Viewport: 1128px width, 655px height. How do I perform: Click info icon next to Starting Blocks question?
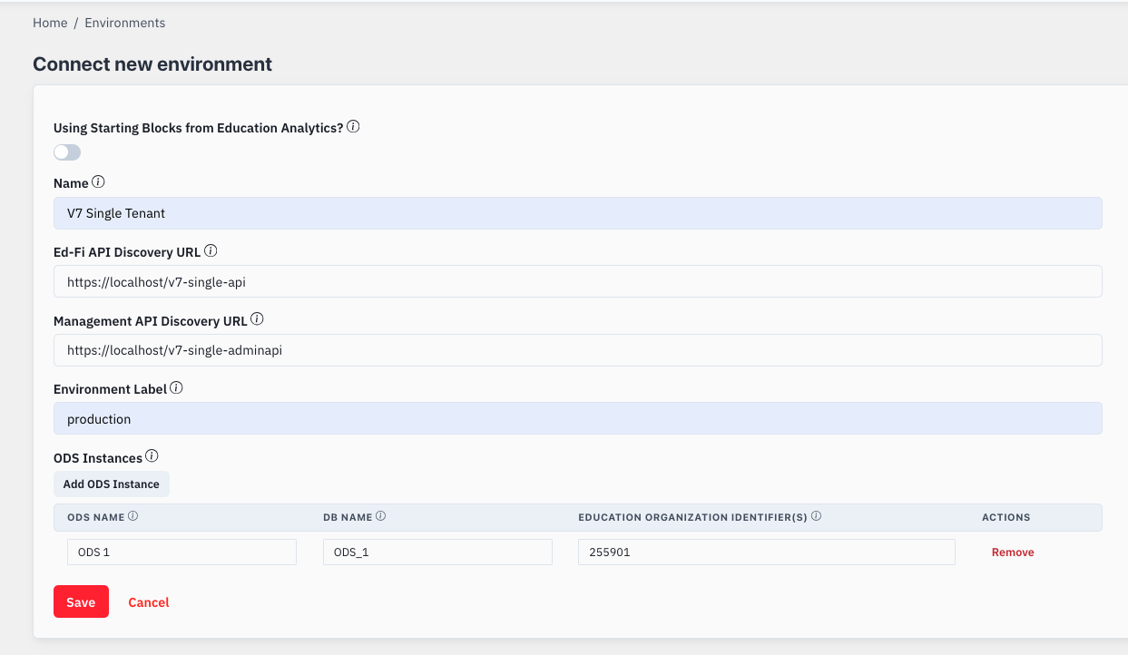[354, 127]
